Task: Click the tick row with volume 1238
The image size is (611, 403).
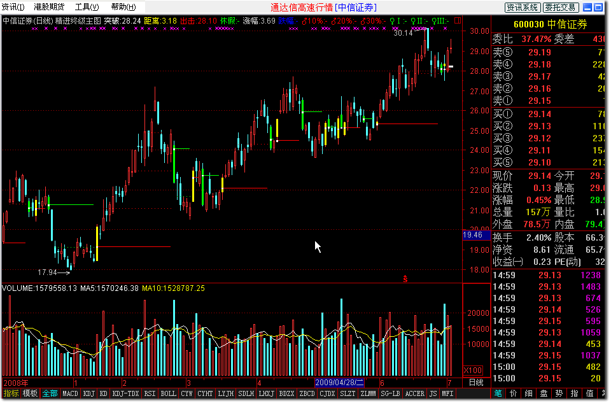Action: tap(549, 275)
